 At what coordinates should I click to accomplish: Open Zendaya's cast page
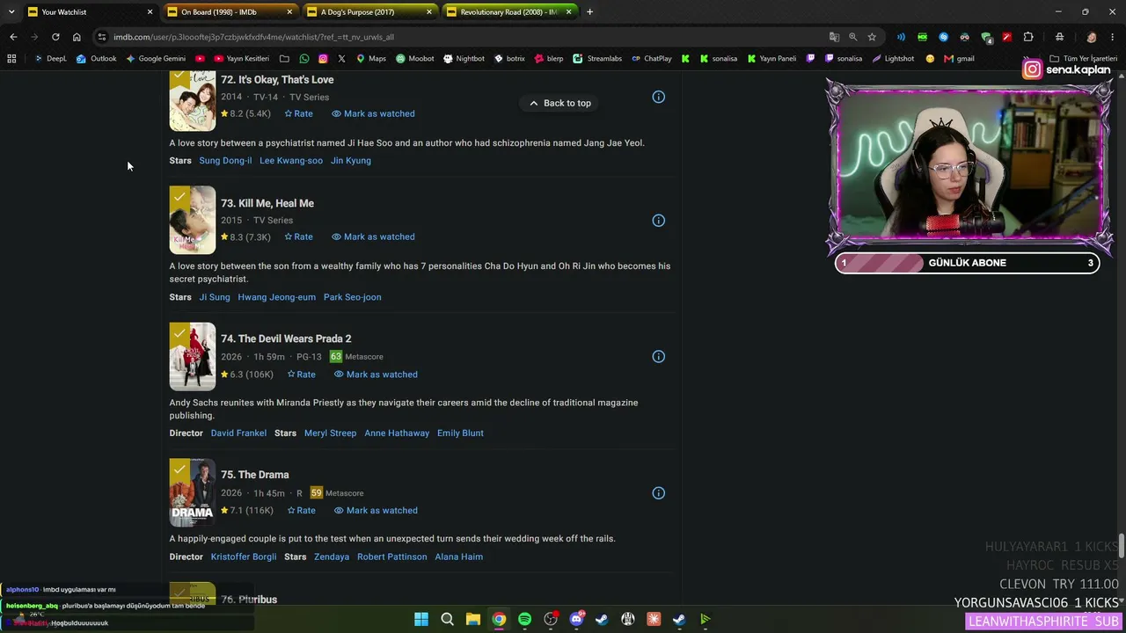pos(332,557)
